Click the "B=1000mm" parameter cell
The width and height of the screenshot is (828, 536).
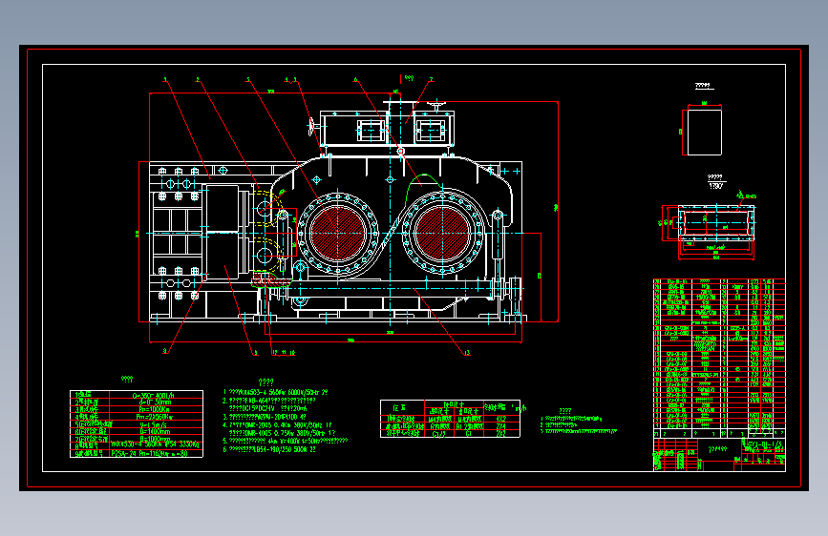tap(156, 439)
